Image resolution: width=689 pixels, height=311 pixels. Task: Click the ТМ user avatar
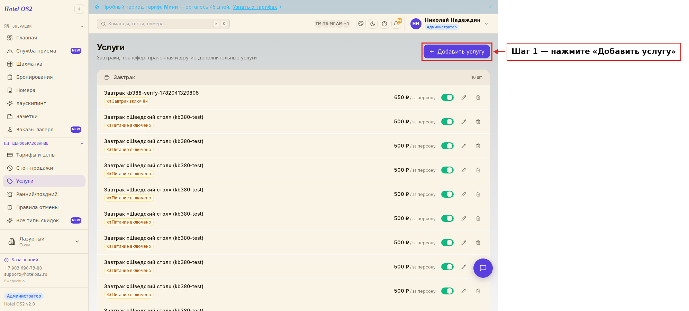pyautogui.click(x=318, y=24)
